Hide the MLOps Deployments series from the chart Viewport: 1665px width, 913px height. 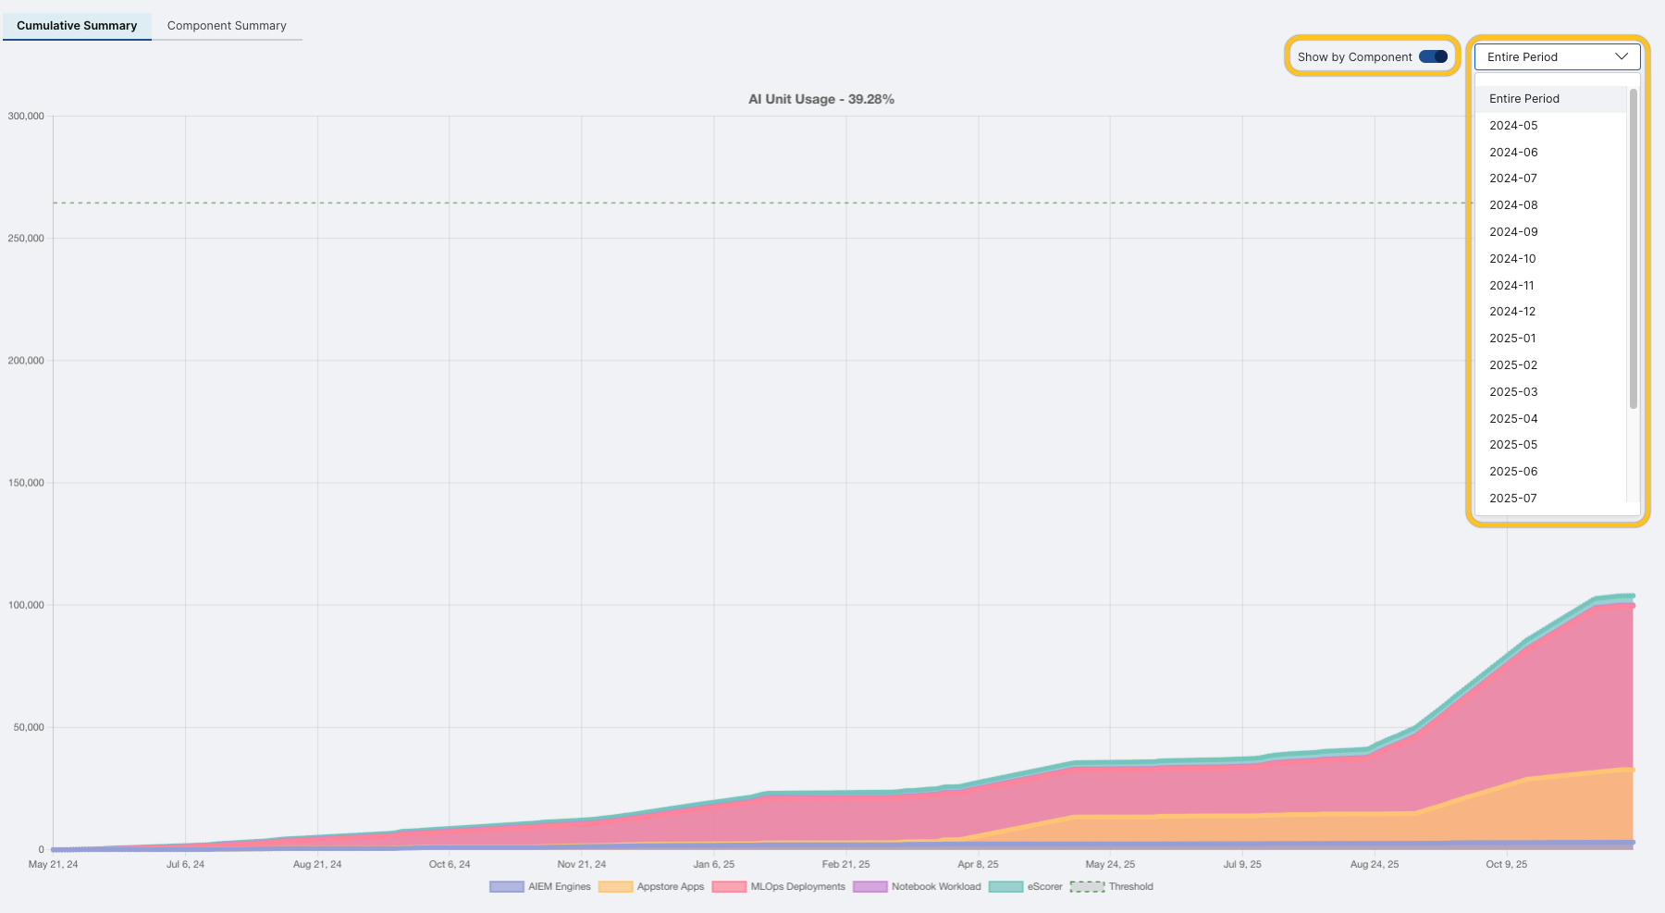click(779, 886)
